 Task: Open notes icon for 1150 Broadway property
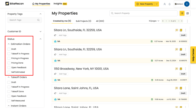pos(181,69)
